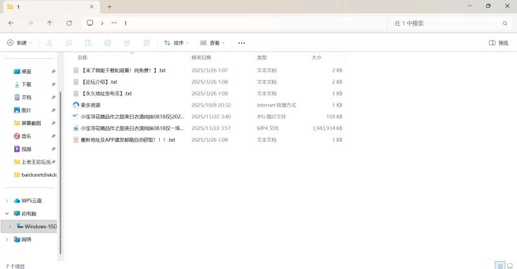Viewport: 517px width, 269px height.
Task: Select the folder tab titled 1
Action: 51,7
